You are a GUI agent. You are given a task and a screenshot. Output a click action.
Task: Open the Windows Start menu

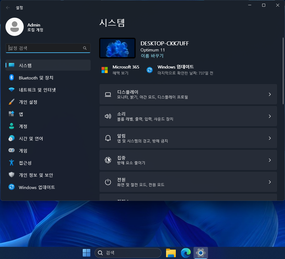click(x=86, y=253)
